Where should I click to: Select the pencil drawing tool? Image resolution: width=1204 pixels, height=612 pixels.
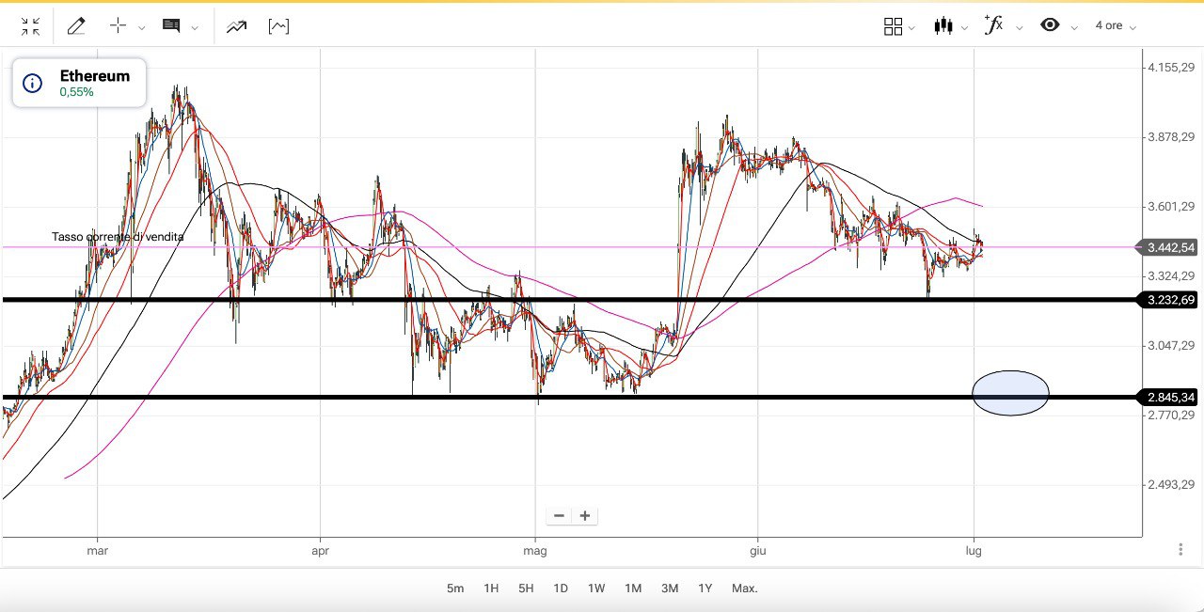click(x=76, y=26)
